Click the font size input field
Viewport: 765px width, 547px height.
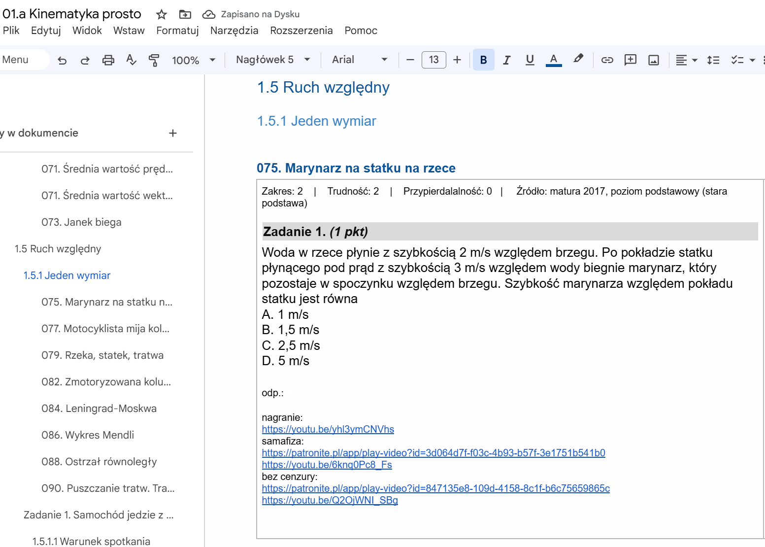(x=433, y=60)
